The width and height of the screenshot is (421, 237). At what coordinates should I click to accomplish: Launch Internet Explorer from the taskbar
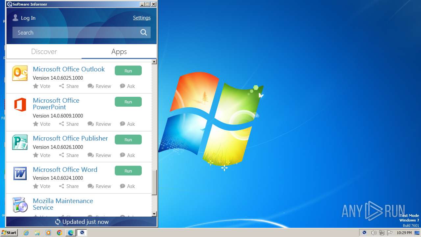(x=26, y=233)
